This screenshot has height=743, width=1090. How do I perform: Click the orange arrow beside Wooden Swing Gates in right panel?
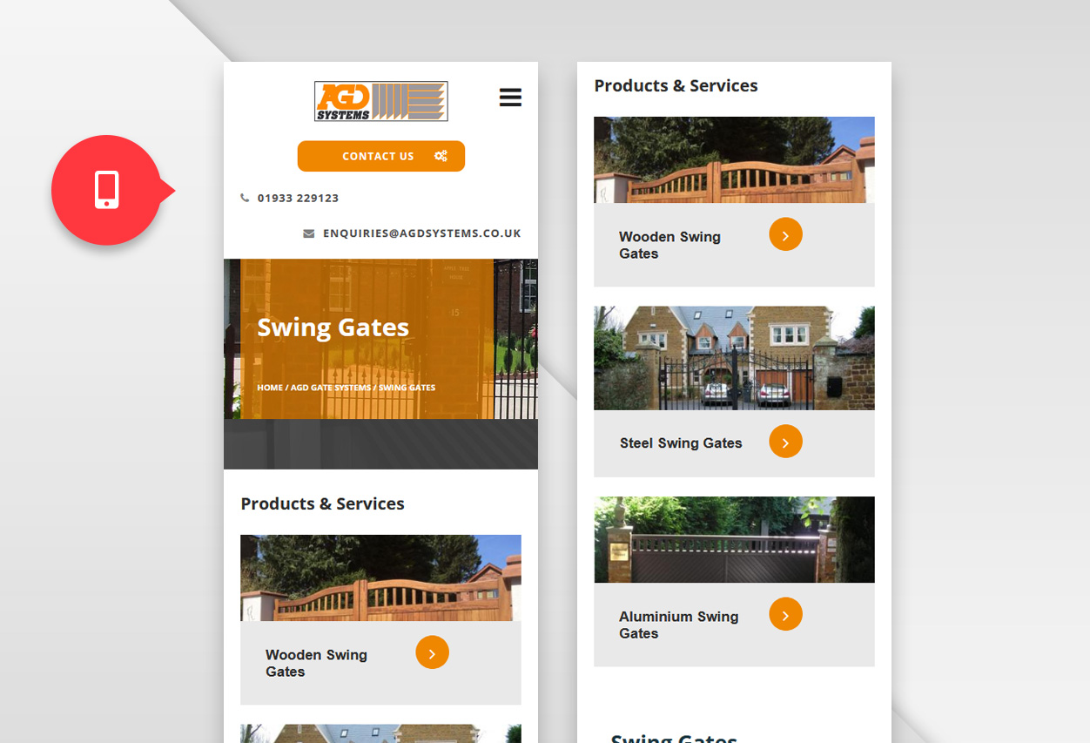point(785,234)
